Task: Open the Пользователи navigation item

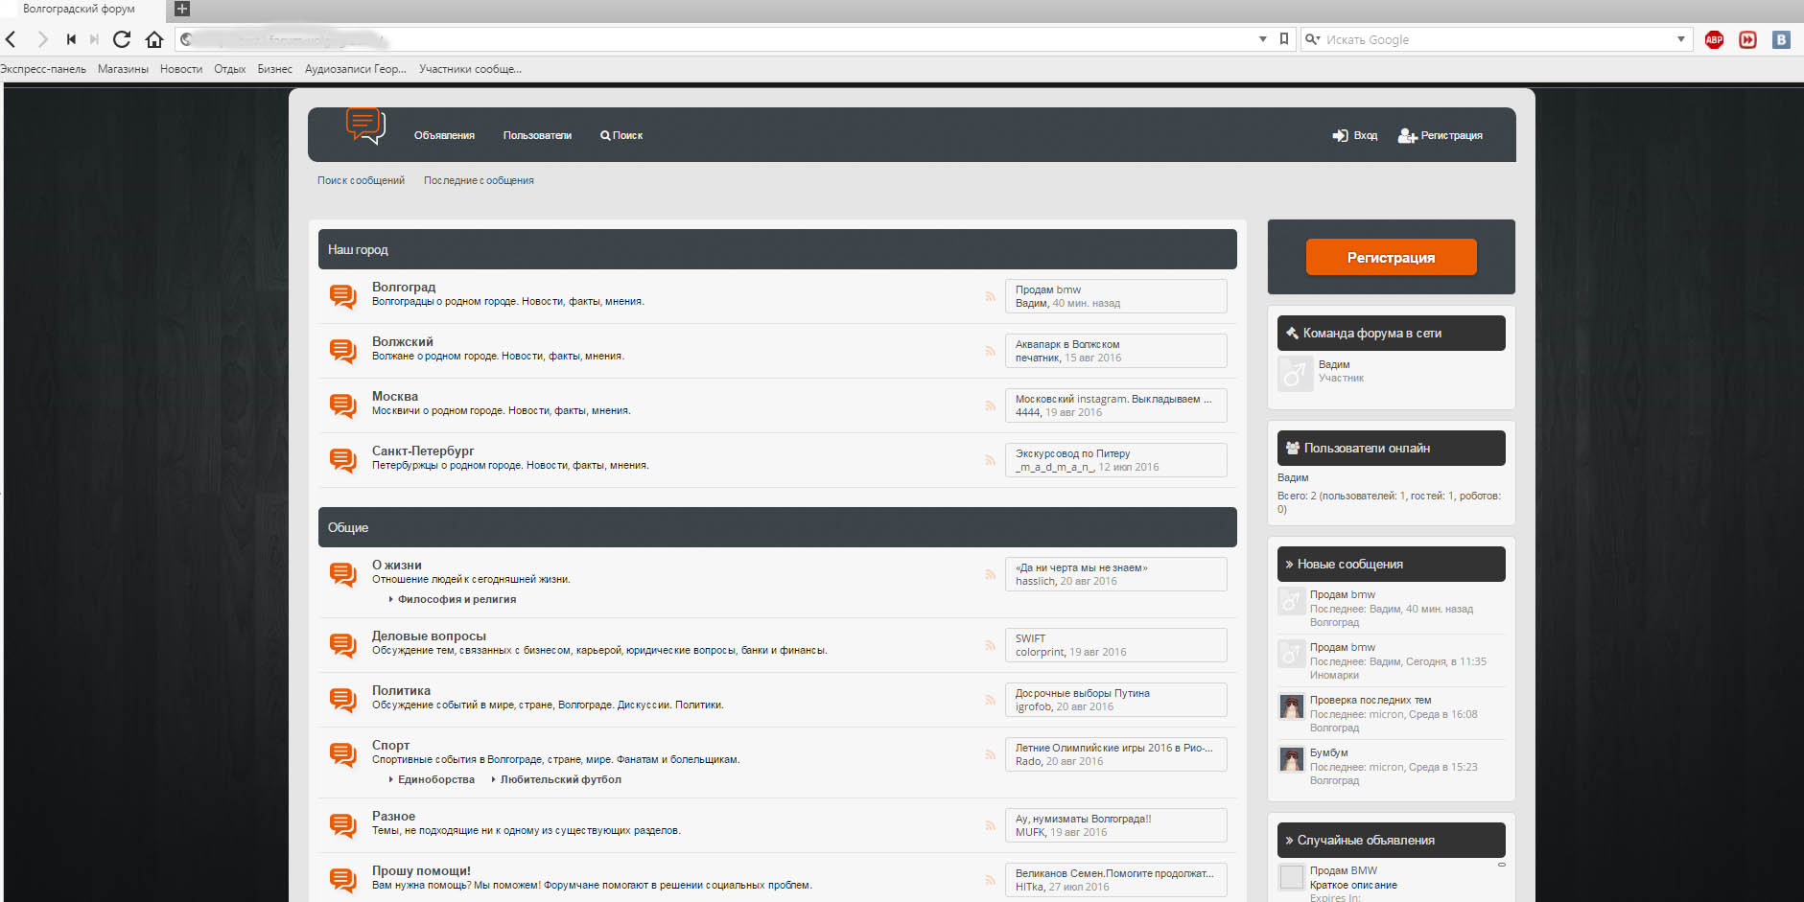Action: [537, 136]
